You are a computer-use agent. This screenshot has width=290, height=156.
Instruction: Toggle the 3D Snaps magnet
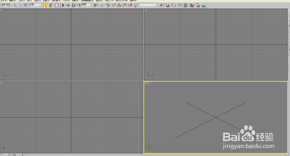click(114, 5)
